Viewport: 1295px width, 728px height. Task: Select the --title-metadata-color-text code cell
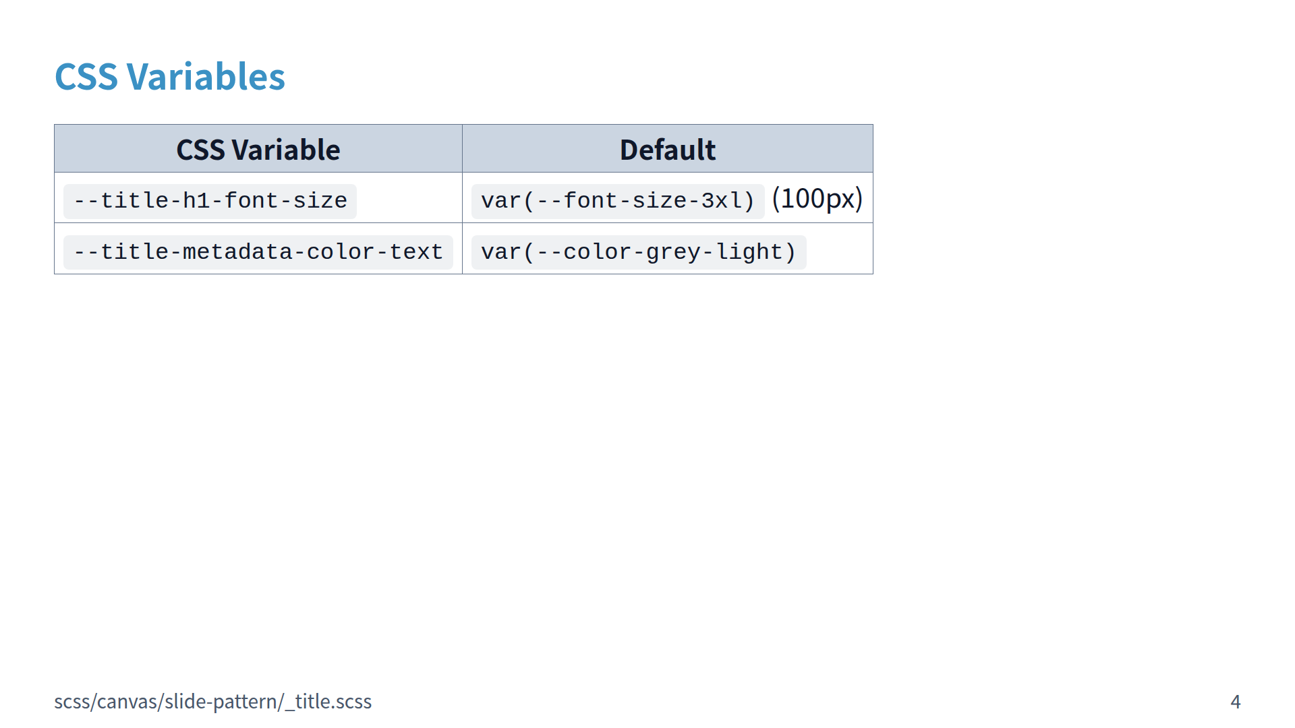(258, 252)
